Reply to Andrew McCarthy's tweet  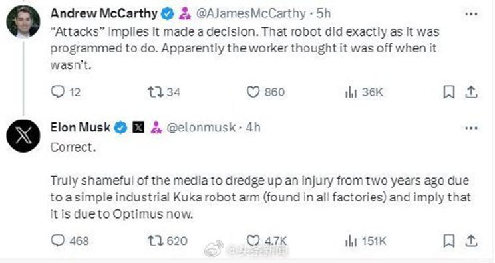(66, 92)
